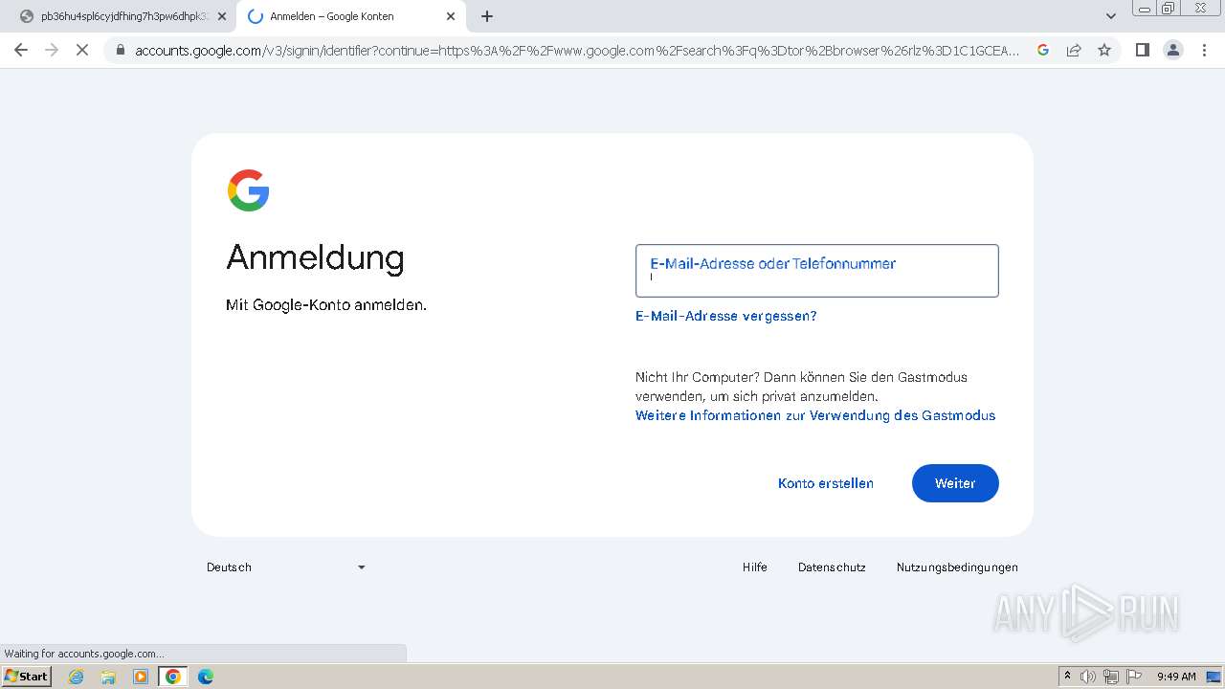Open Microsoft Edge from taskbar
The image size is (1225, 689).
click(206, 677)
